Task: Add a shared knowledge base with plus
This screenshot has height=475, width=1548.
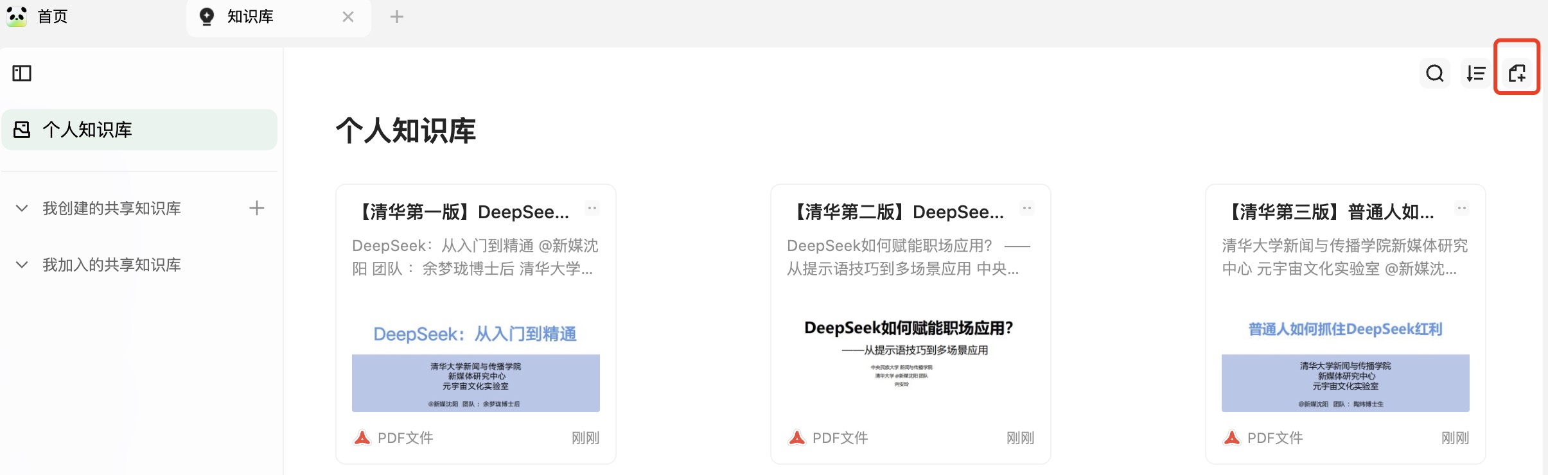Action: (x=257, y=208)
